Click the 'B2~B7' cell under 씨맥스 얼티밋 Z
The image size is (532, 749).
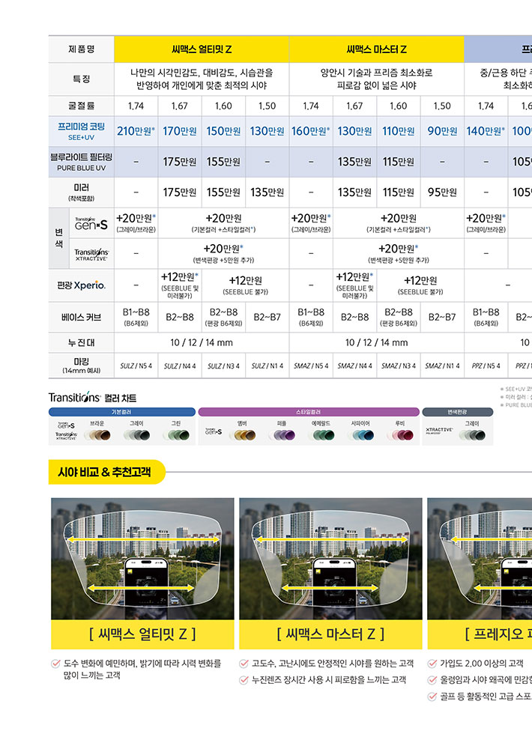(267, 317)
